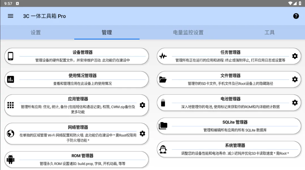Tap the bar chart icon for 使用情况管理器
This screenshot has height=170, width=305.
click(x=10, y=79)
